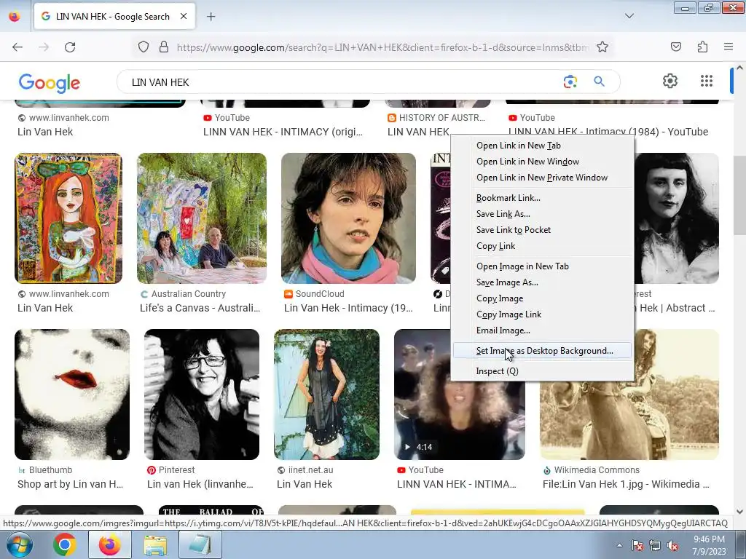
Task: Open link LINN VAN HEK - INTIMA...
Action: 456,484
